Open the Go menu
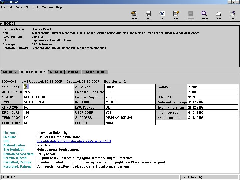 click(28, 7)
